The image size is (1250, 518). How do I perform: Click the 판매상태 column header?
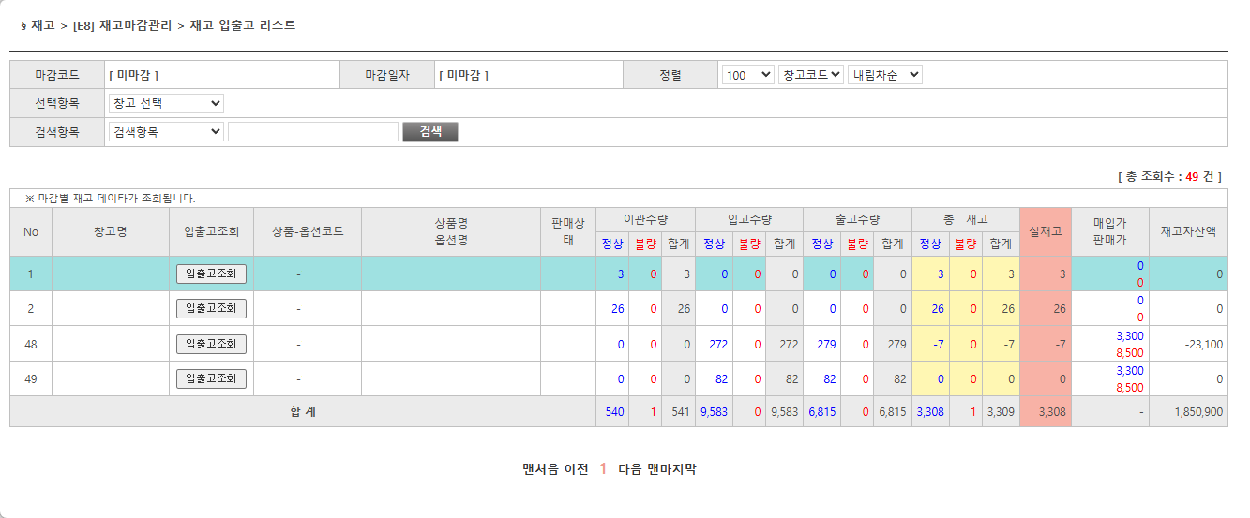(x=568, y=231)
